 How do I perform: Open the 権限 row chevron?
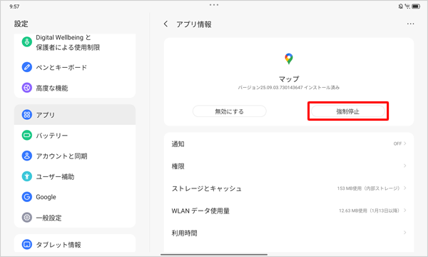404,166
